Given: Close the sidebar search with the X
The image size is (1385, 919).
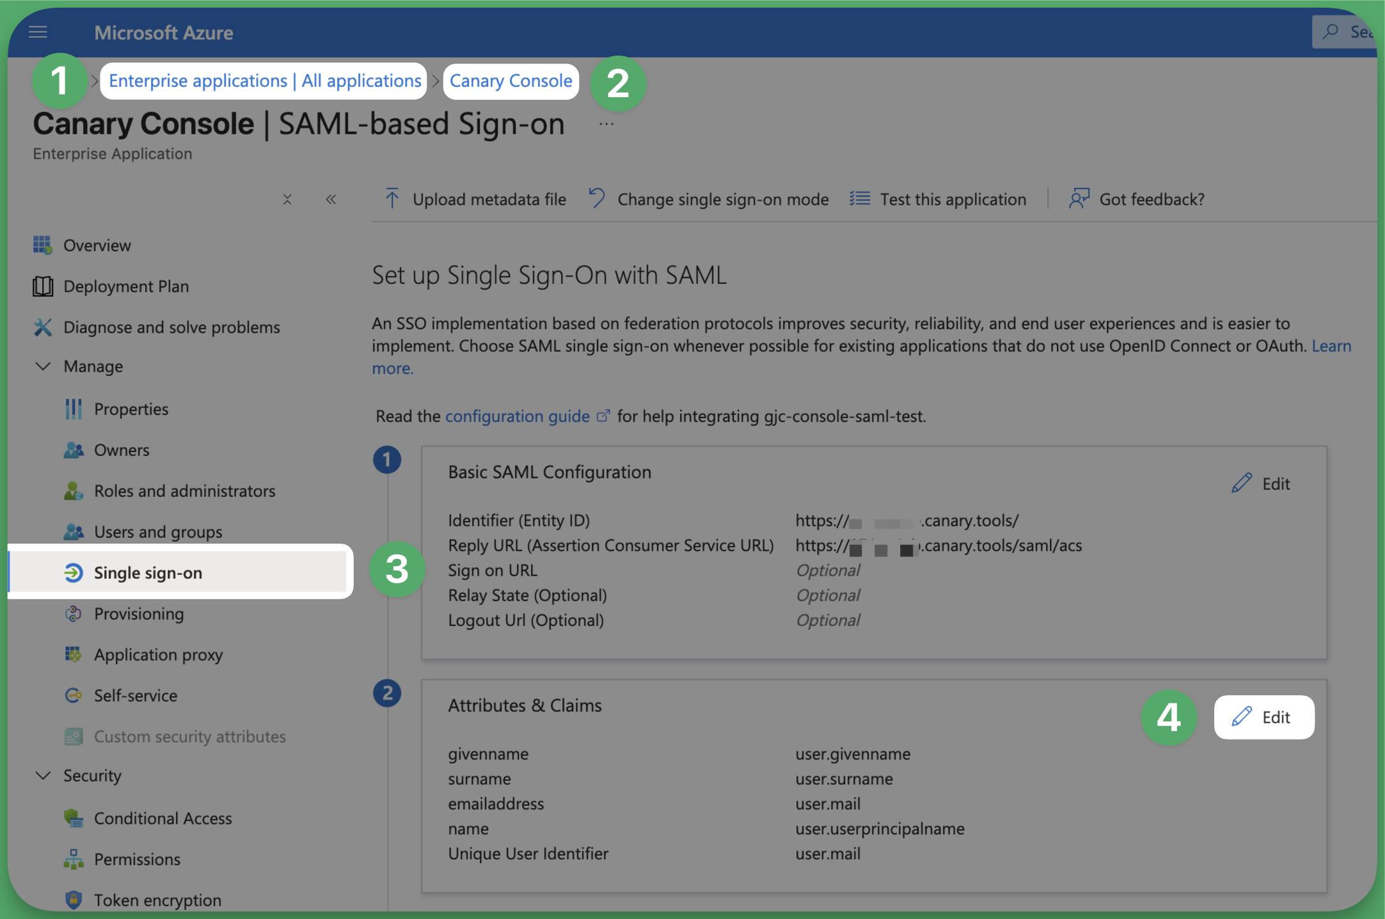Looking at the screenshot, I should pos(287,200).
